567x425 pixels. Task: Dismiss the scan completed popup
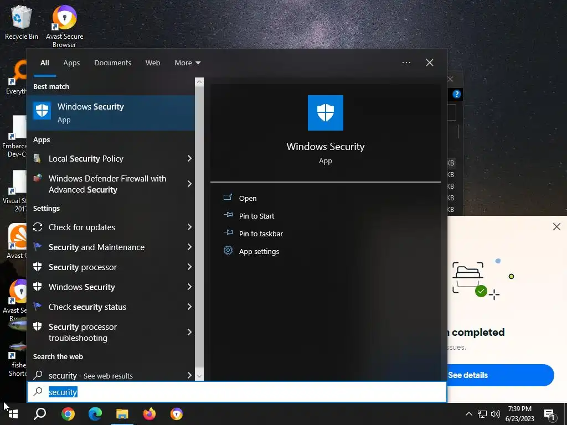[556, 226]
